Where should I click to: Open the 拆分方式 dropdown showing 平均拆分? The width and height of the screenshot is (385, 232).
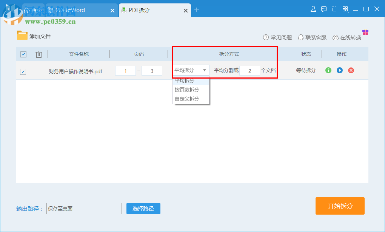191,70
